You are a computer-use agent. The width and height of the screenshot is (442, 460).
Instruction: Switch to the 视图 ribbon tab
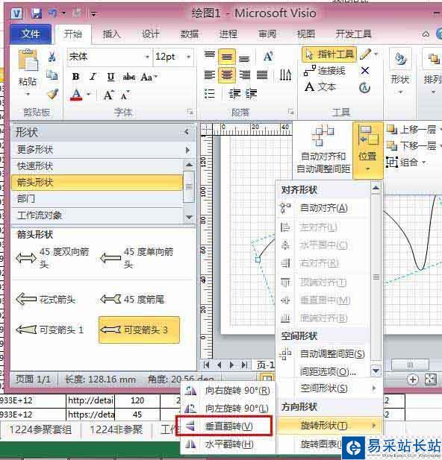306,34
